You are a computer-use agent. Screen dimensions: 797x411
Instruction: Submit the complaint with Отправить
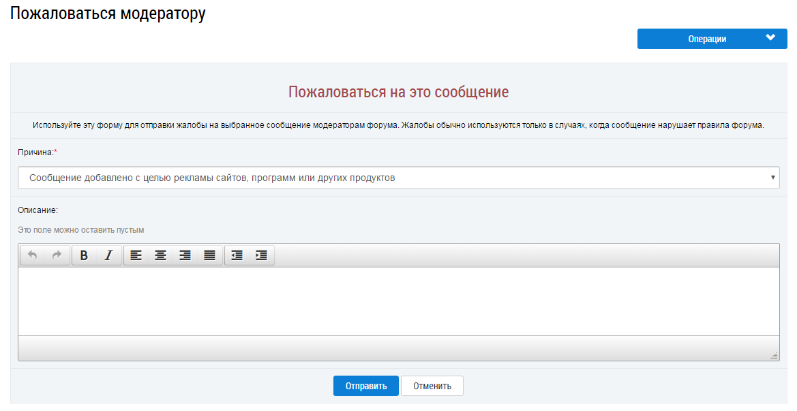tap(365, 386)
